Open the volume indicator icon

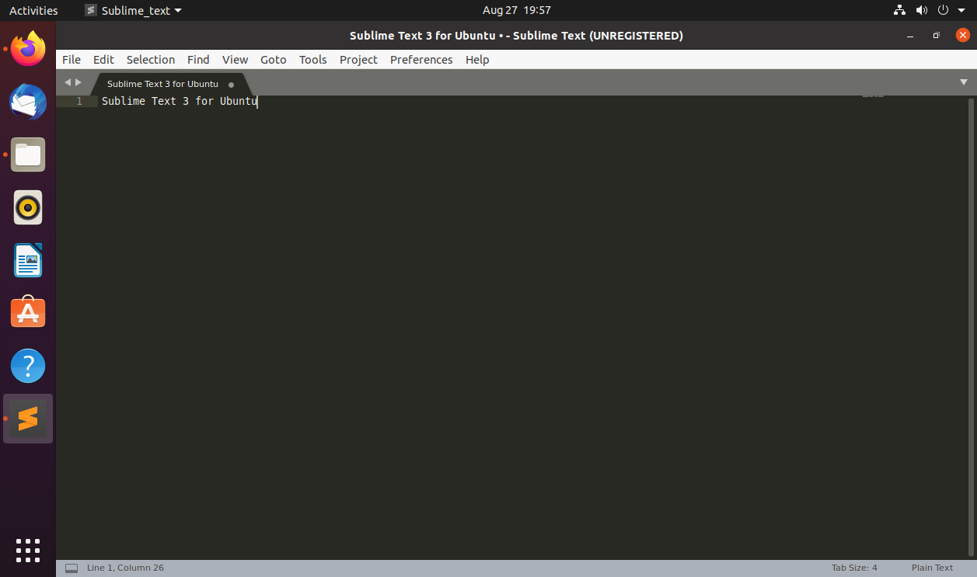(922, 11)
